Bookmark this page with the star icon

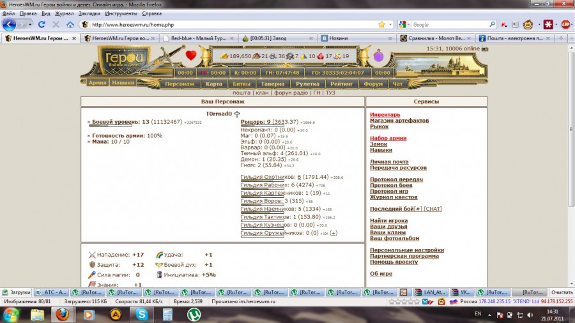coord(382,24)
